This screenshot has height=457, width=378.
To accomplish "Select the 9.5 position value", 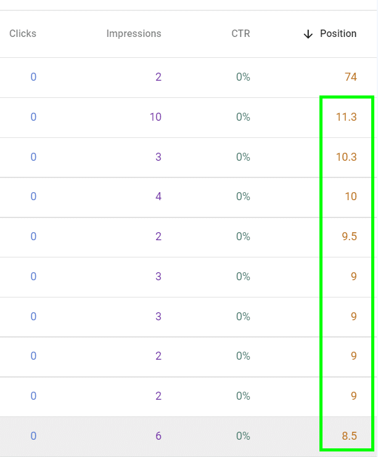I will pos(349,237).
